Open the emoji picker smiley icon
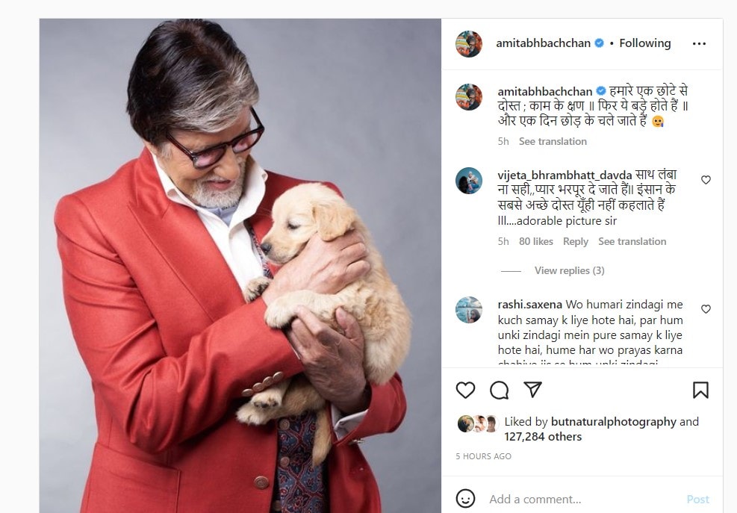Screen dimensions: 737x513 [x=465, y=499]
